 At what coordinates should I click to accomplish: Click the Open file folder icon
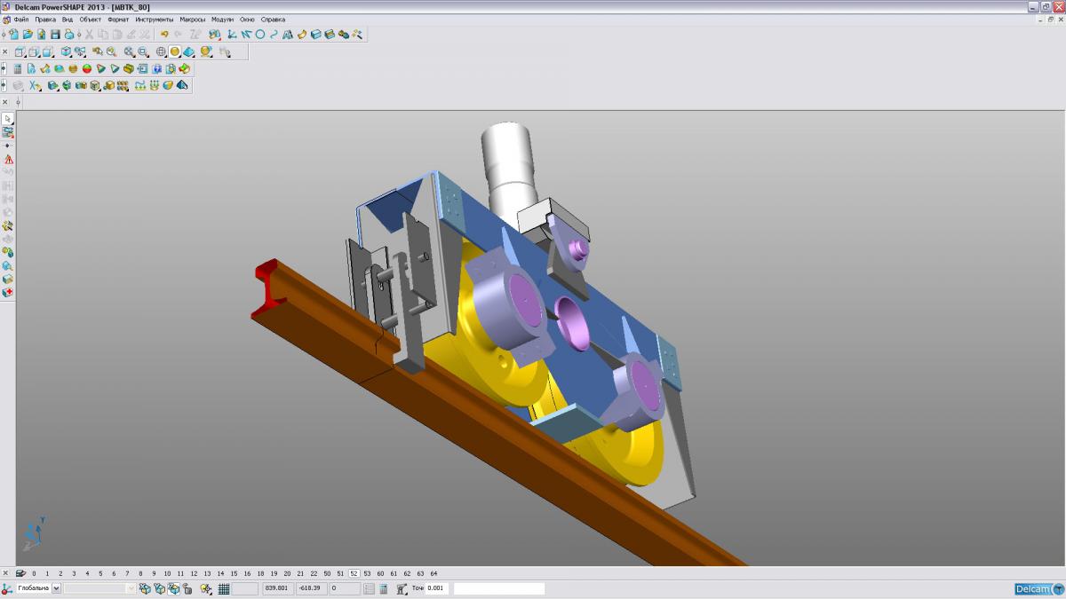coord(28,34)
